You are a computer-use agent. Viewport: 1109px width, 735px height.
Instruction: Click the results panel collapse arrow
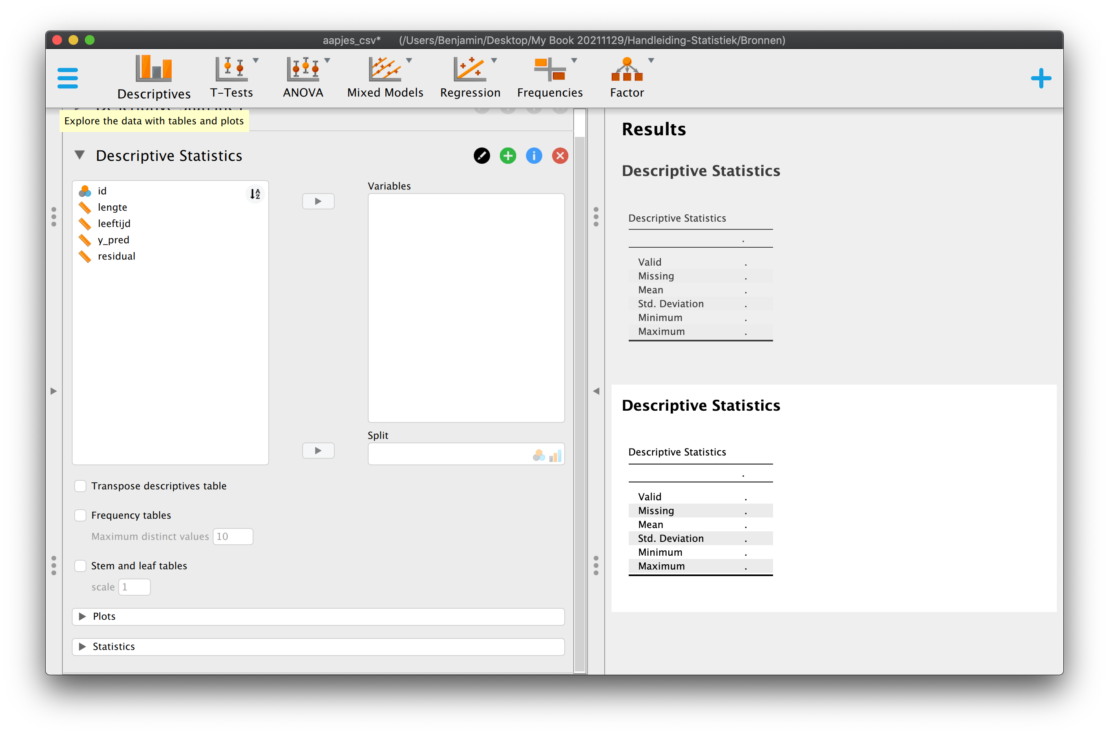pyautogui.click(x=596, y=392)
